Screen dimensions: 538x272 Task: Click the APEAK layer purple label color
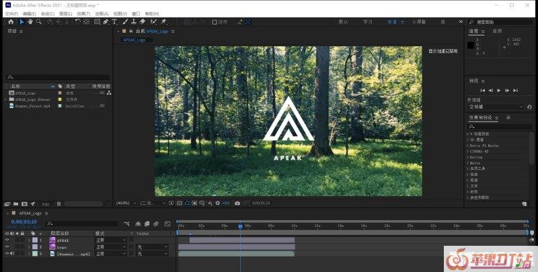click(35, 240)
